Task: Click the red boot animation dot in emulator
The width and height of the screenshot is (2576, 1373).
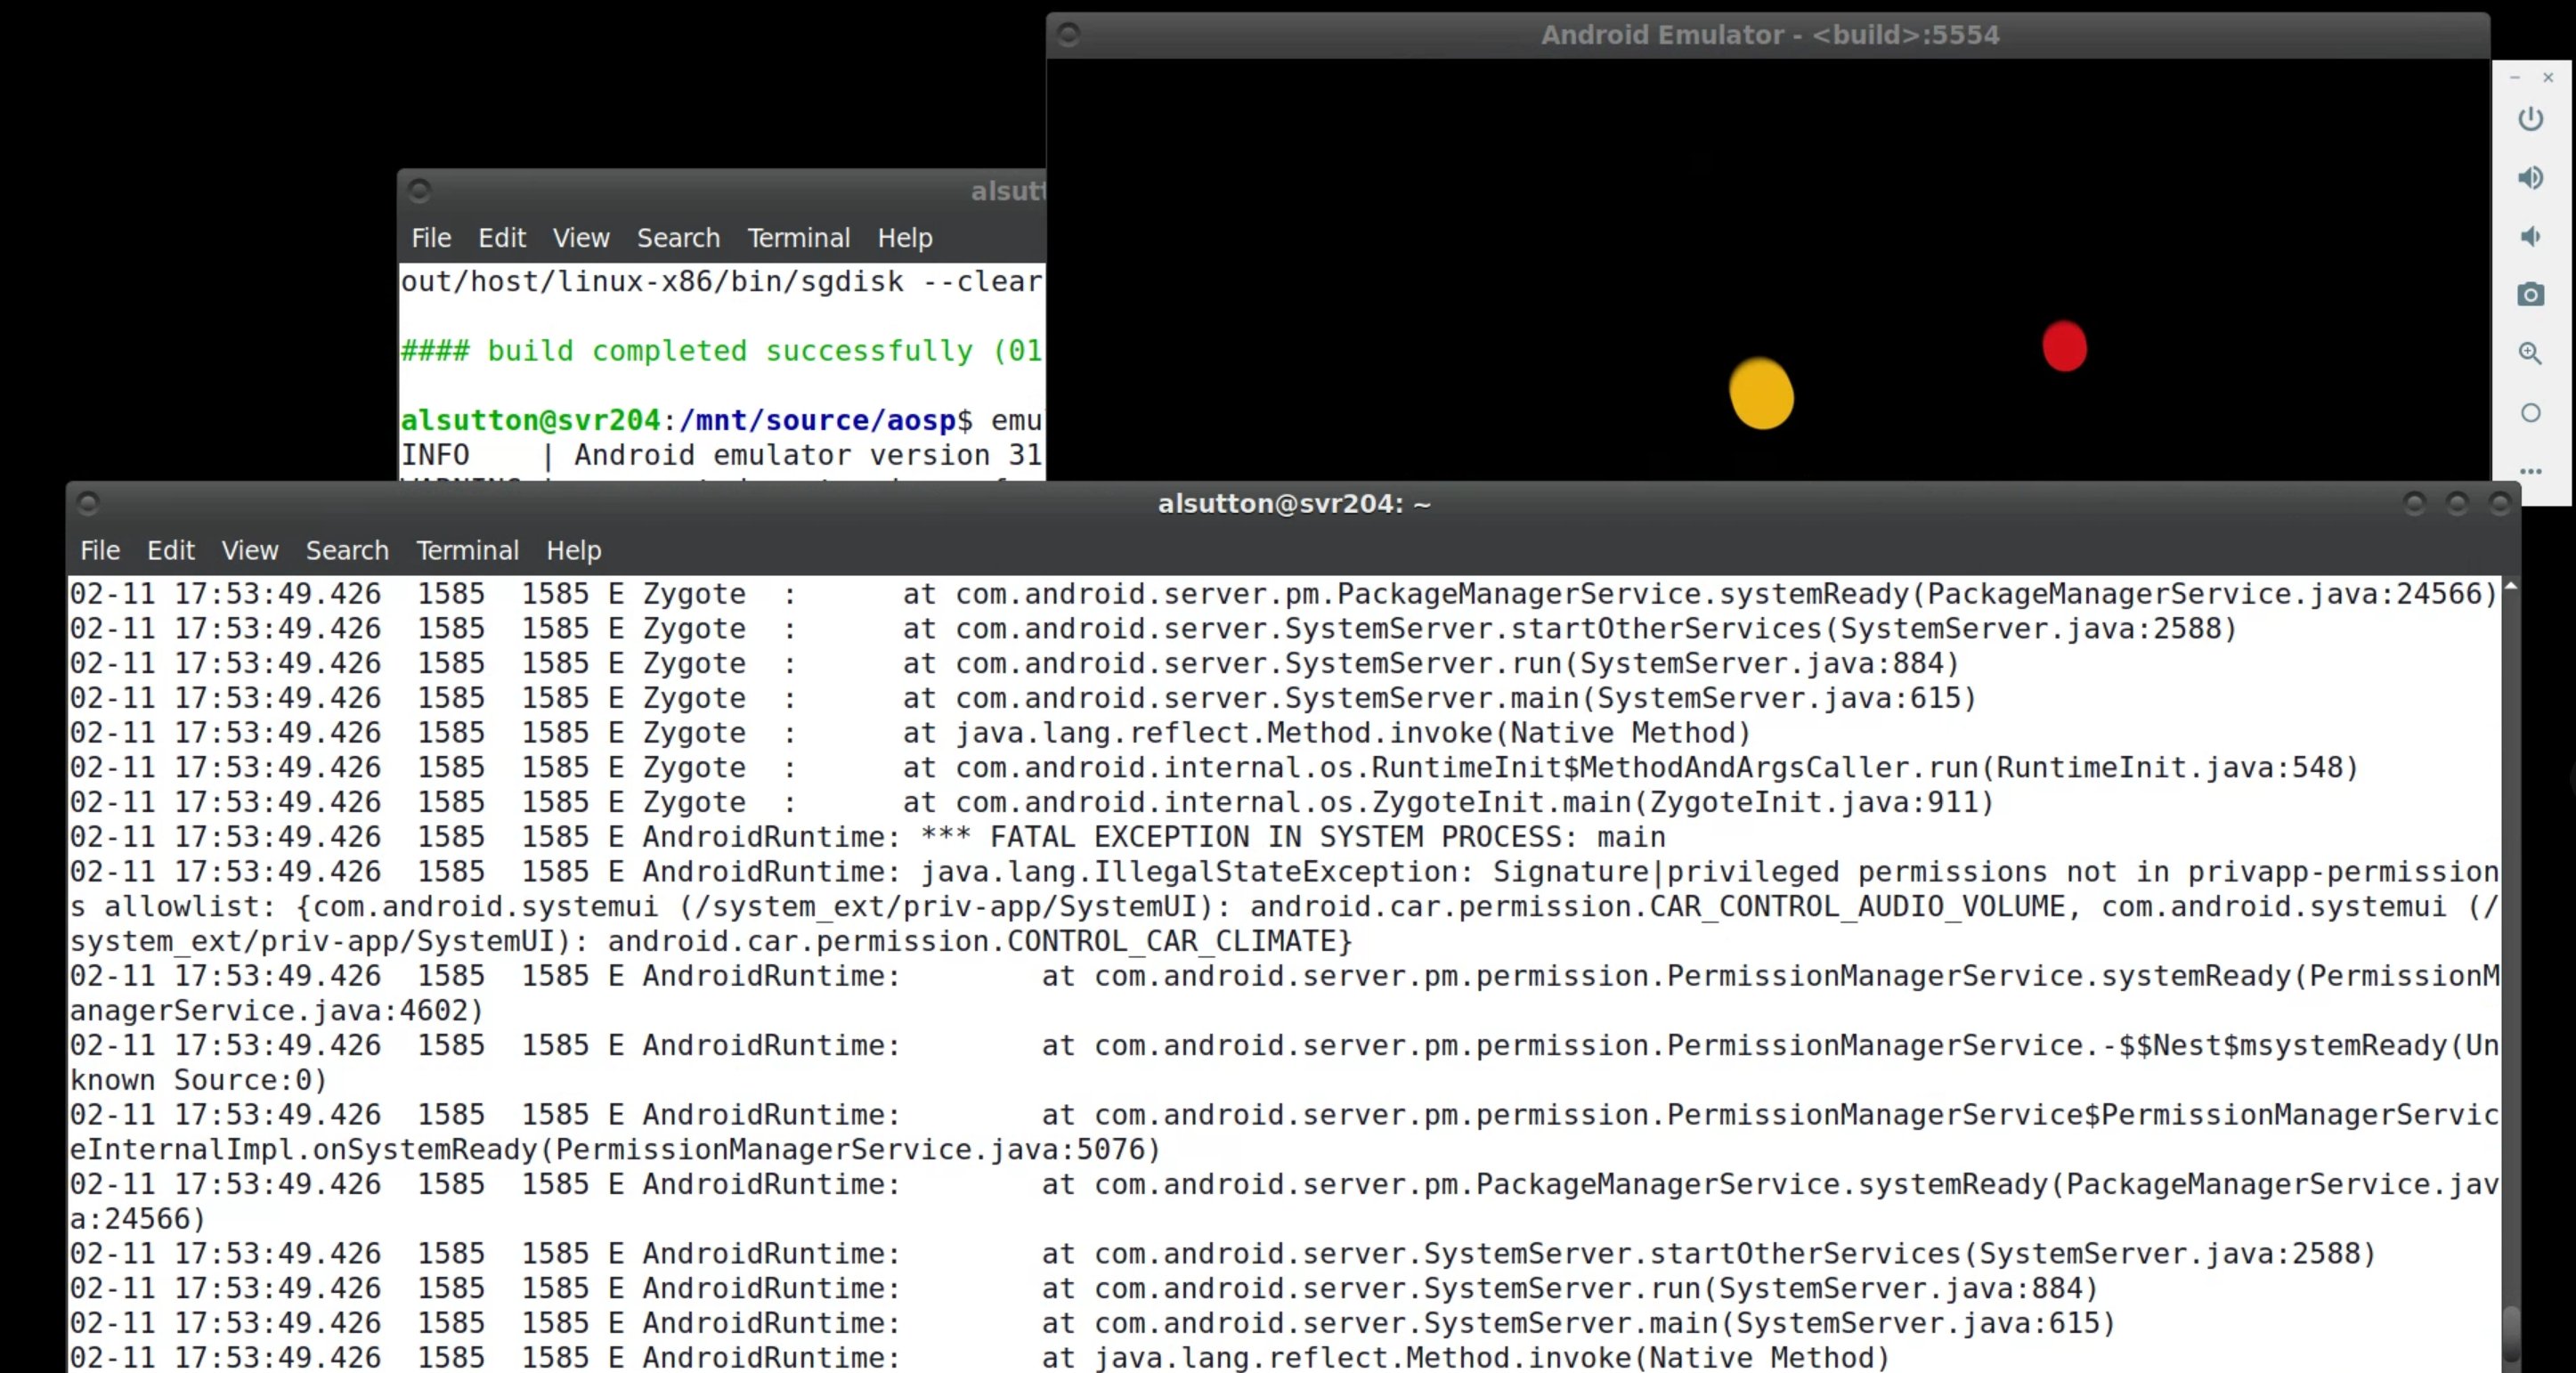Action: pyautogui.click(x=2064, y=346)
